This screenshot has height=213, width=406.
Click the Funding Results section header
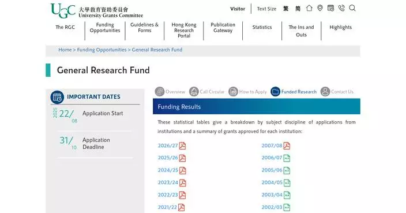point(256,106)
